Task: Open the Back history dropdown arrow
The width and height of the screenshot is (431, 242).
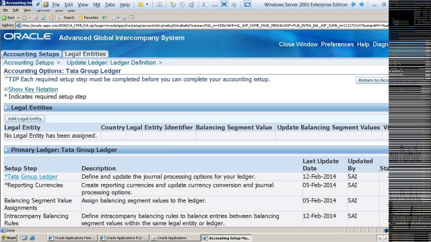Action: 18,17
